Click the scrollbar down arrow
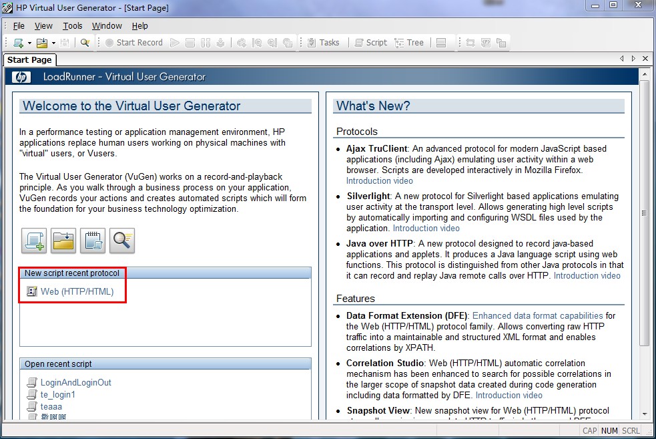 (x=644, y=414)
